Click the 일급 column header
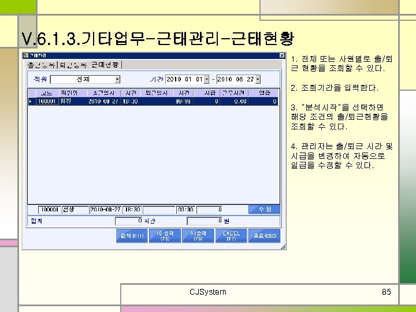Viewport: 416px width, 312px height. coord(263,93)
